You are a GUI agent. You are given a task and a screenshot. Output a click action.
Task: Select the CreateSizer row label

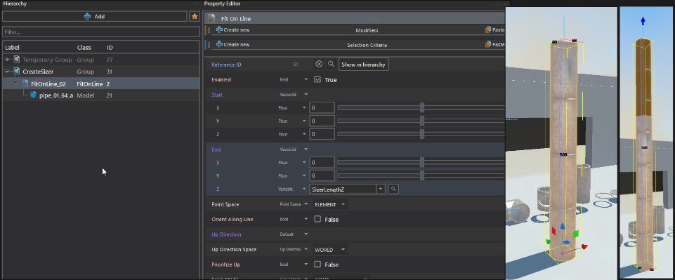coord(38,71)
